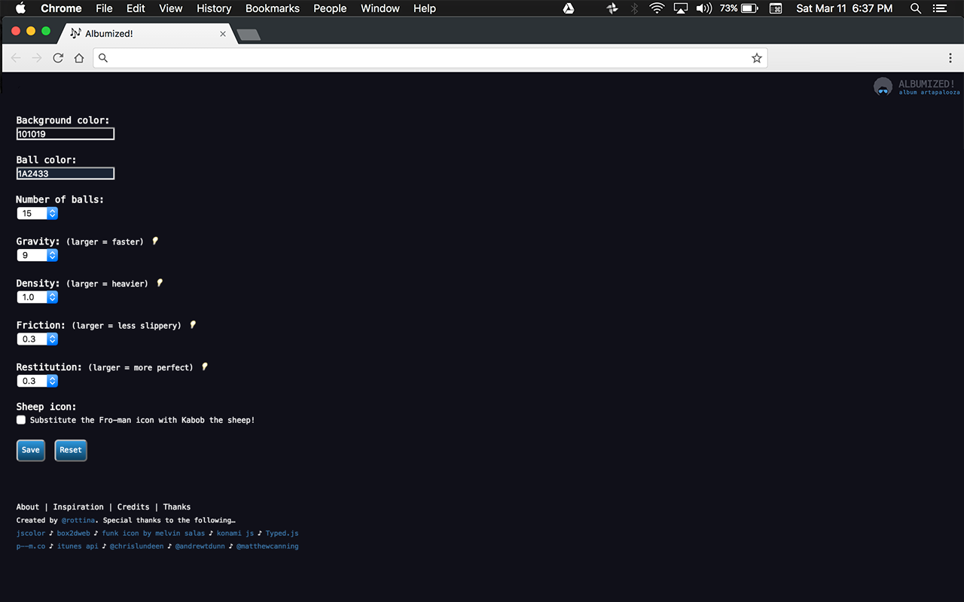Open Notification Center from menu bar
The image size is (964, 602).
coord(940,8)
